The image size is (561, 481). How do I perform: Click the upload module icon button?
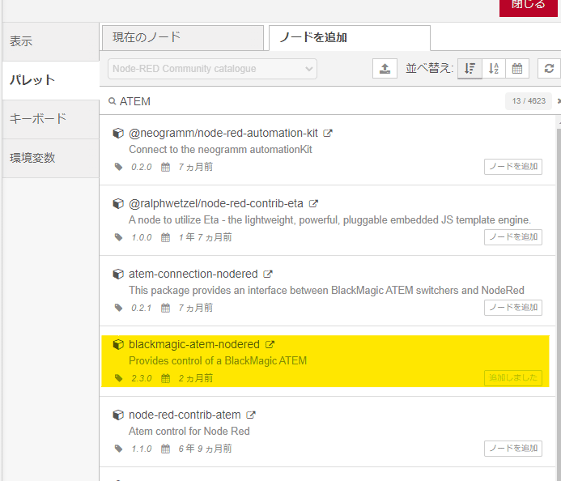(385, 68)
